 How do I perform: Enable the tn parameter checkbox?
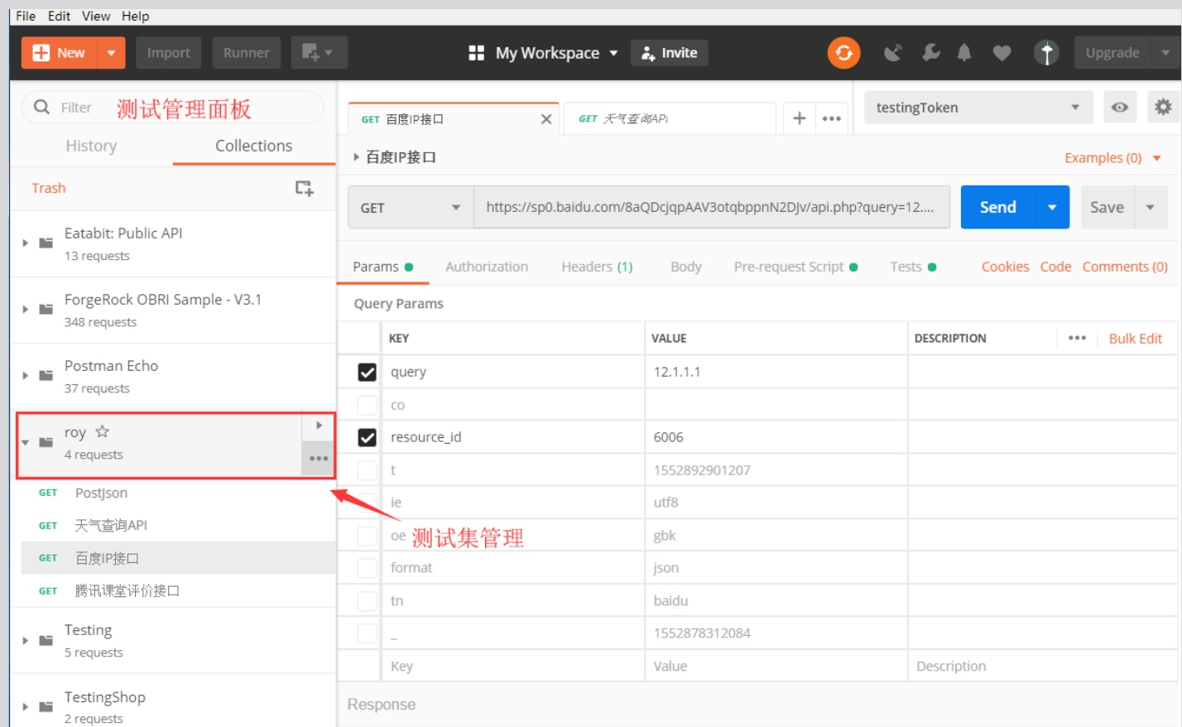[367, 601]
